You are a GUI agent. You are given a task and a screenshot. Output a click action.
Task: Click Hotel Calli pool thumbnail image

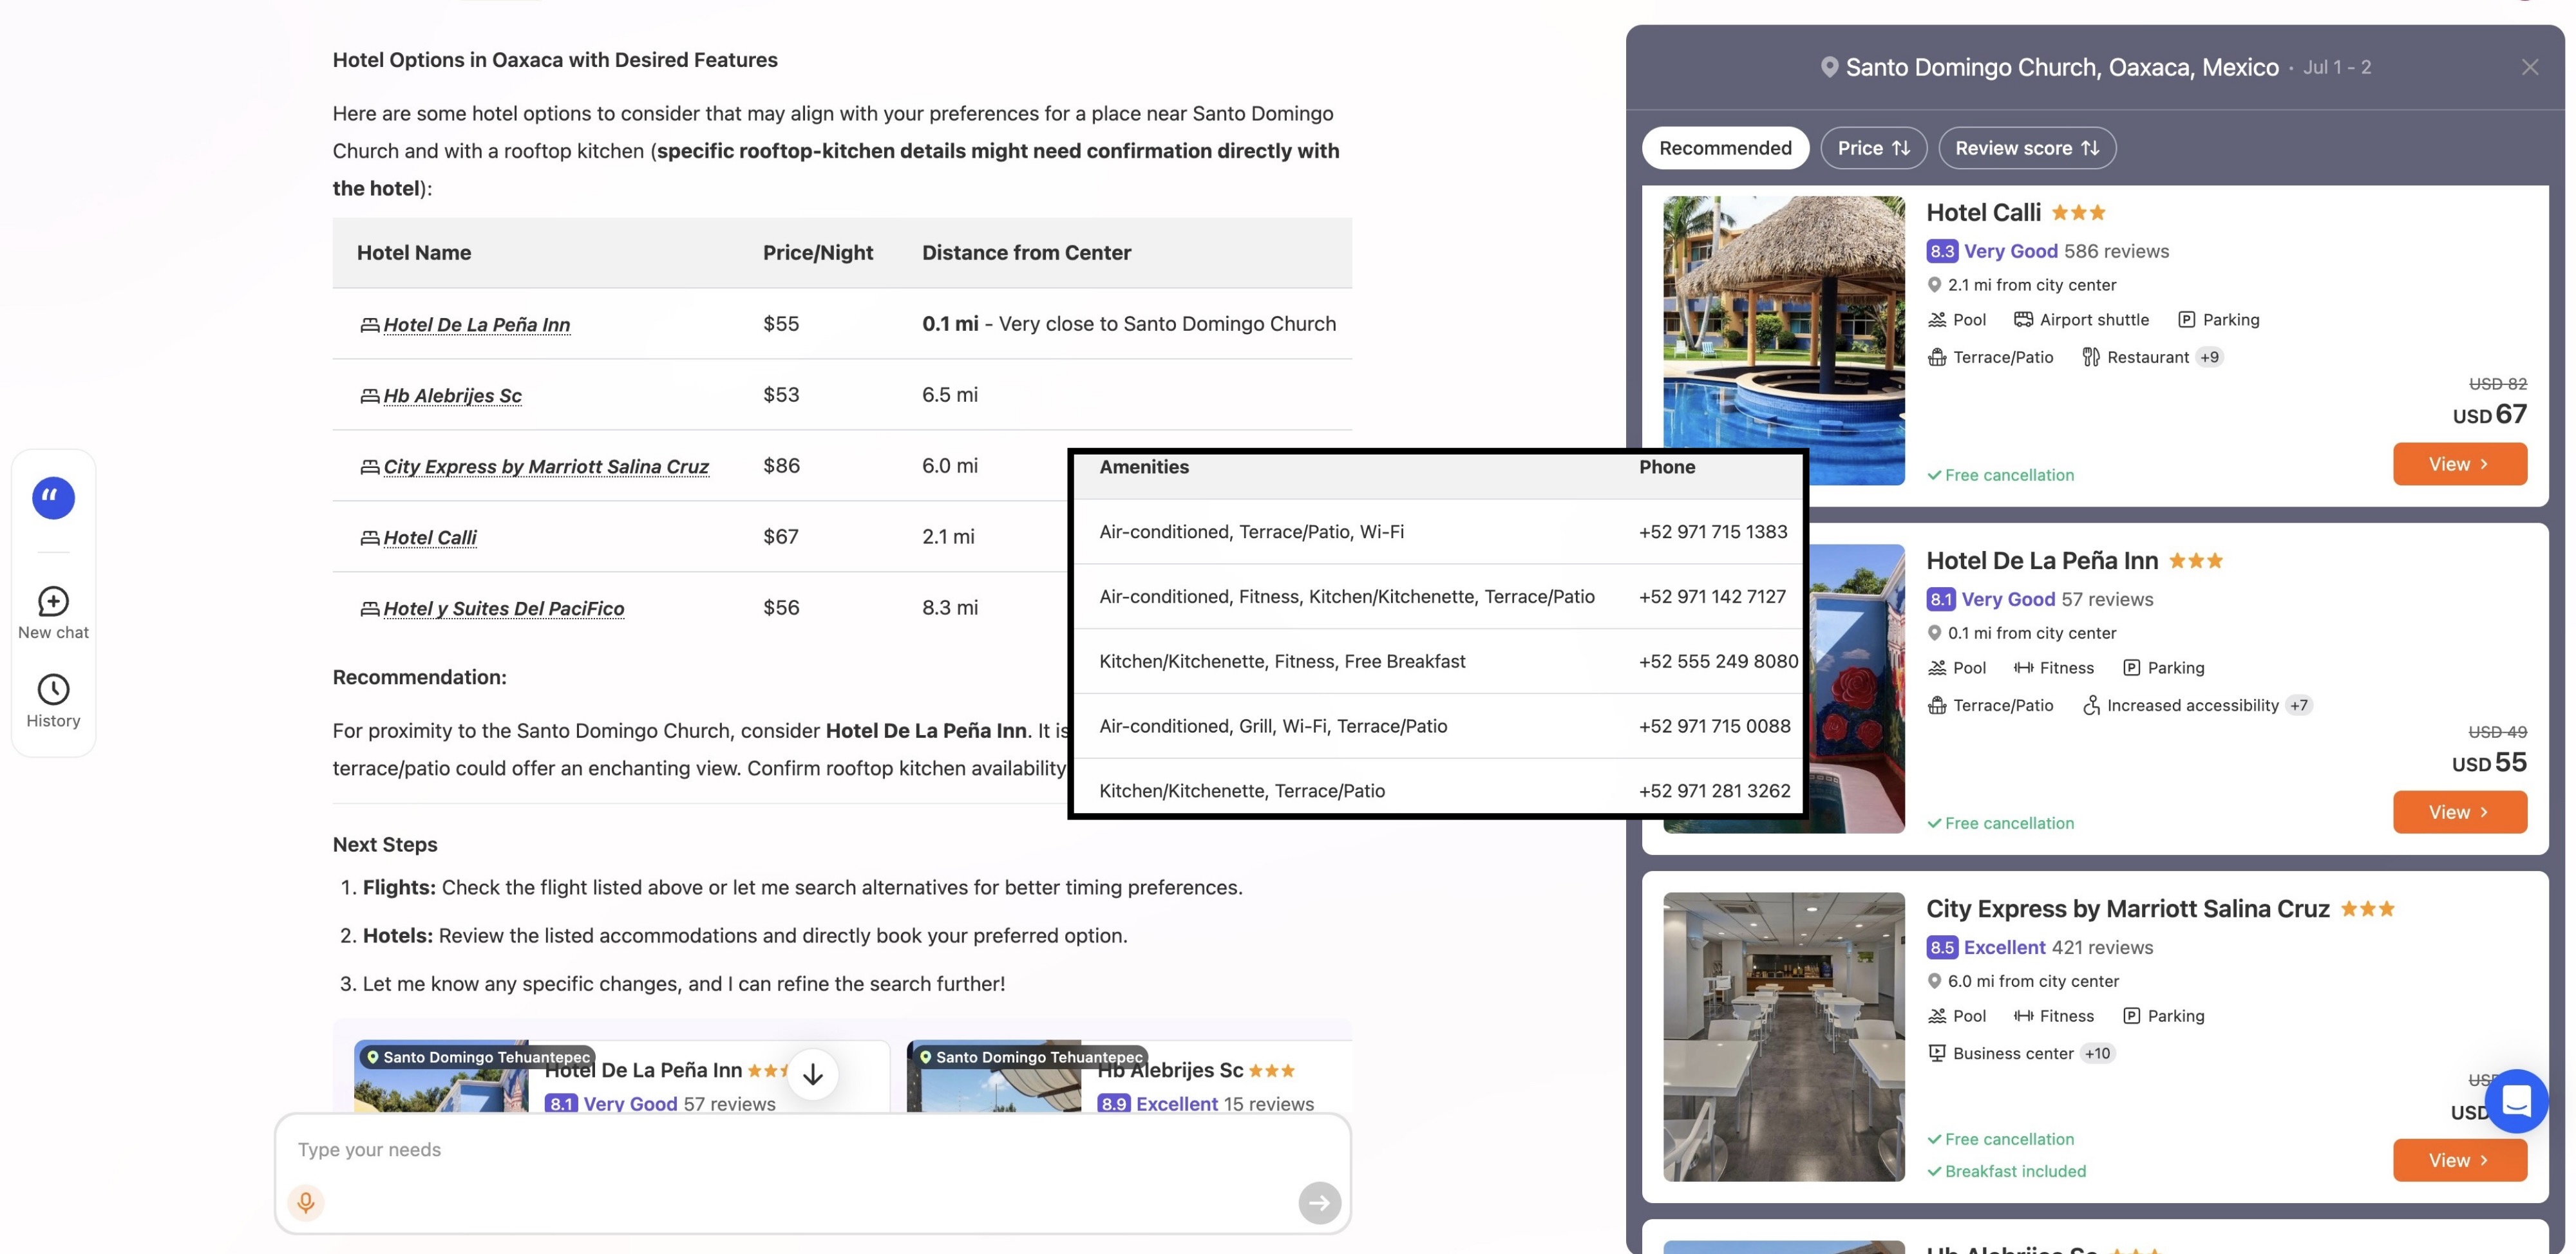coord(1783,340)
